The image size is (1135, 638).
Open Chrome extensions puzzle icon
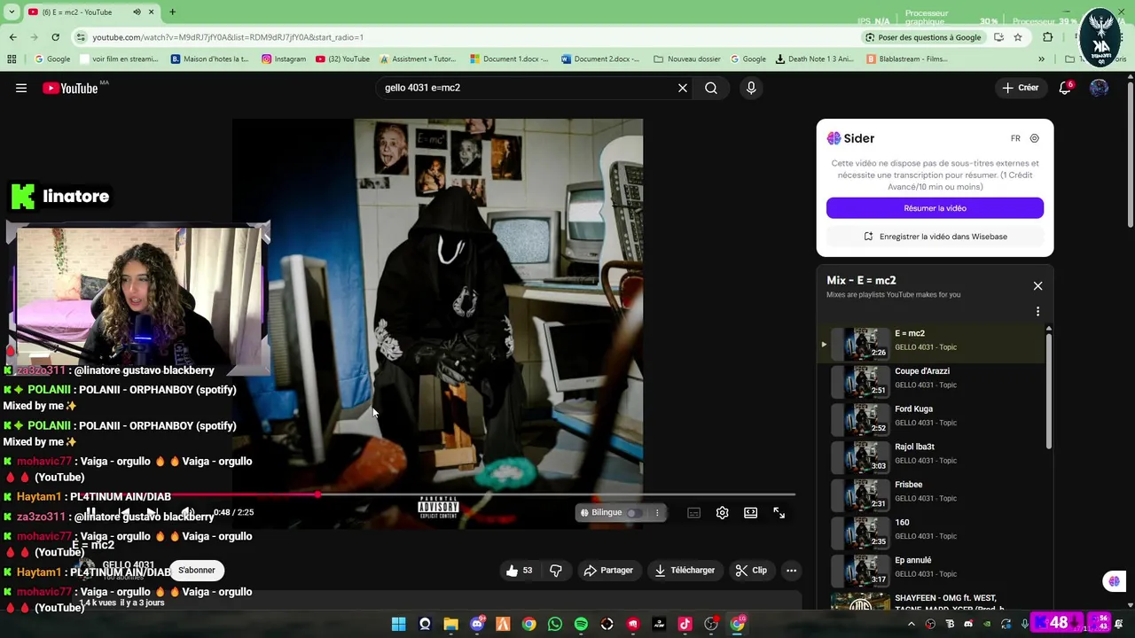point(1048,37)
